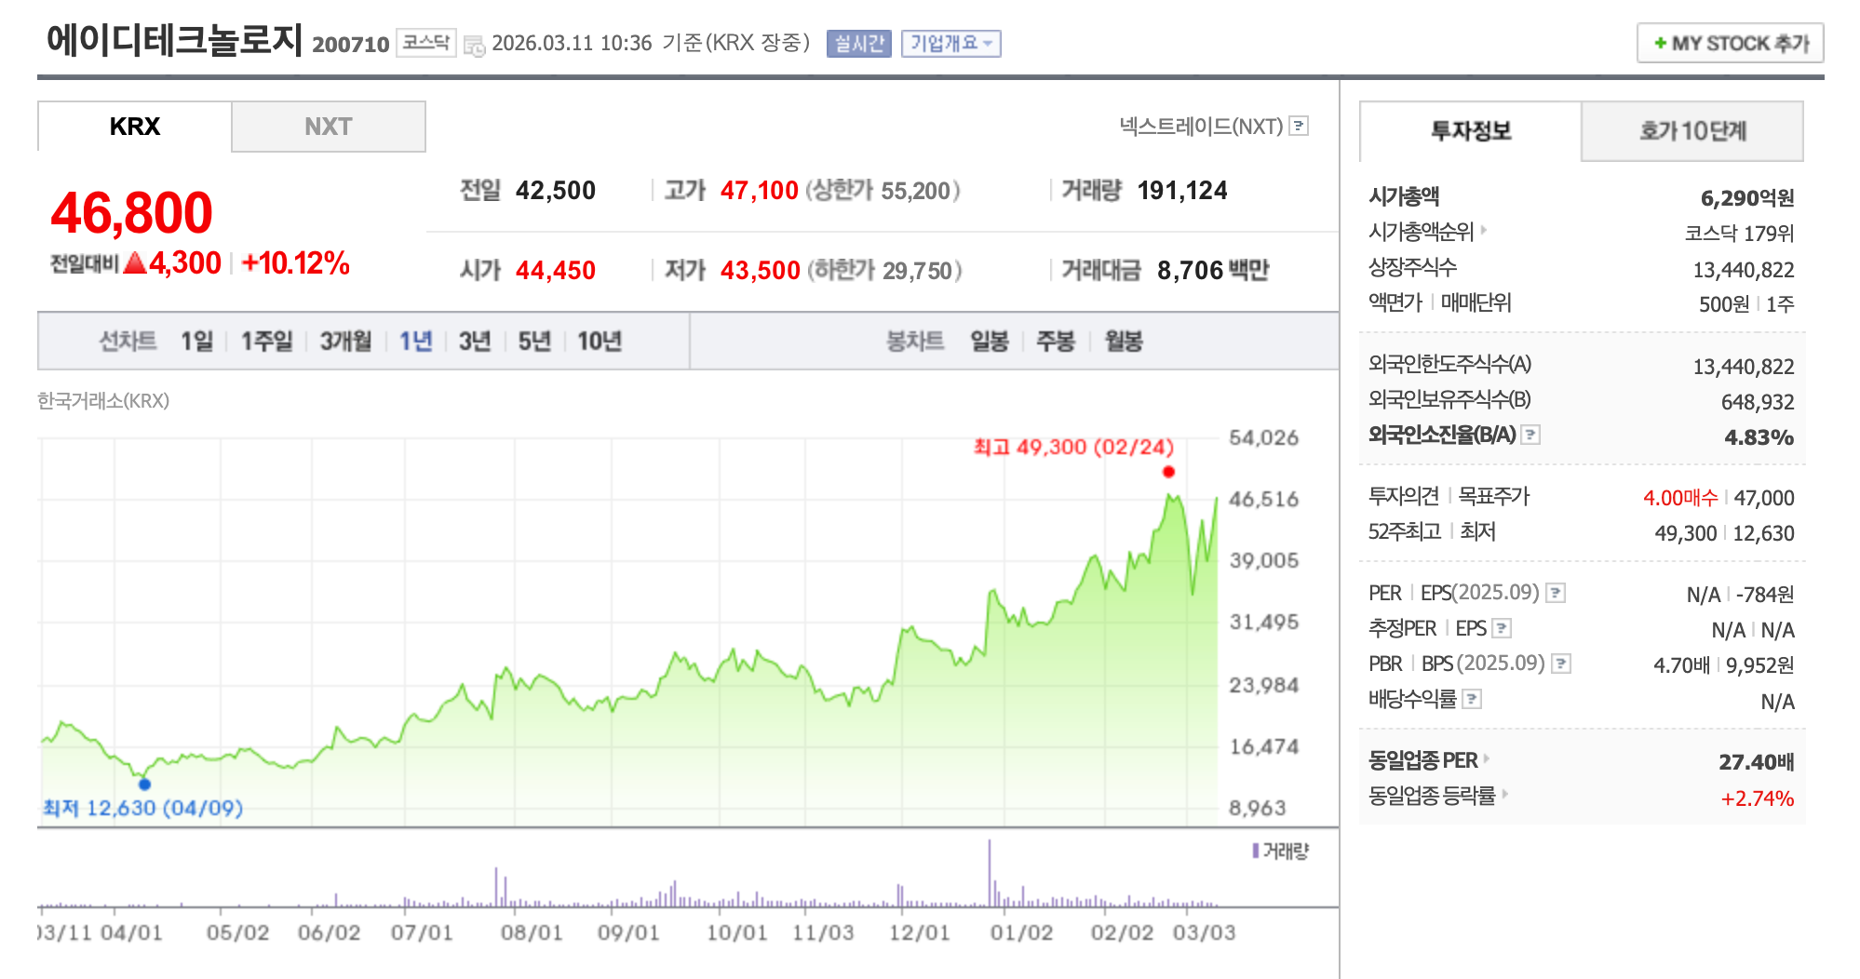Click the 최저 12,630 (04/09) label

[x=142, y=808]
